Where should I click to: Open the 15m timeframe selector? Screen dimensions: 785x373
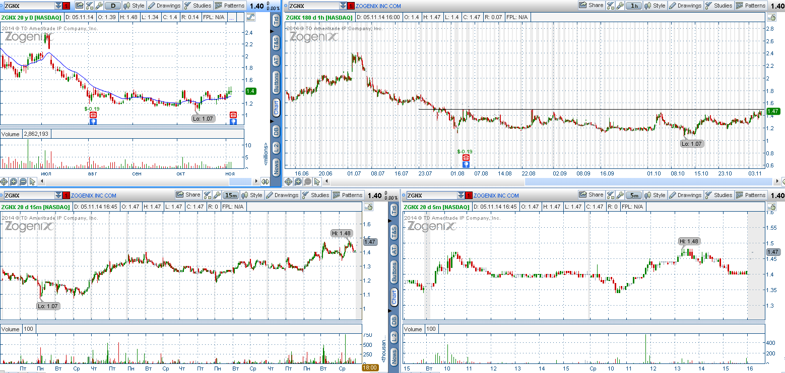coord(231,195)
